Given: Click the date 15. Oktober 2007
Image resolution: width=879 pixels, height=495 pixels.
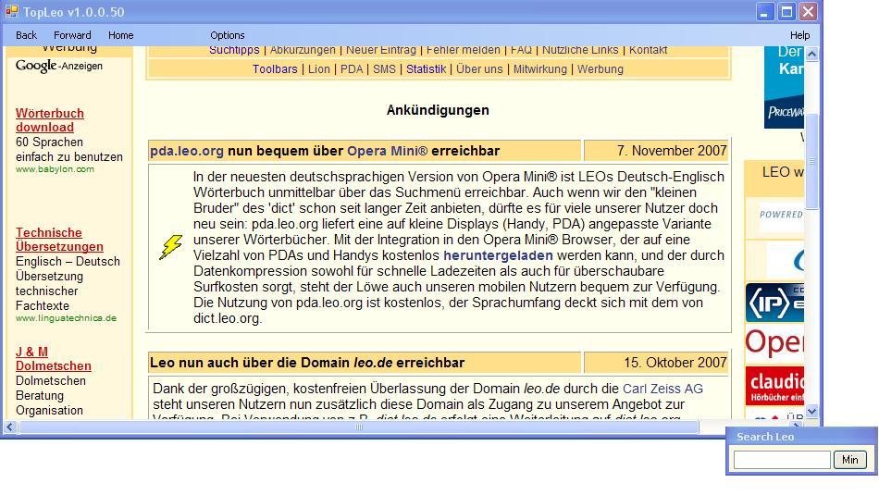Looking at the screenshot, I should (675, 363).
